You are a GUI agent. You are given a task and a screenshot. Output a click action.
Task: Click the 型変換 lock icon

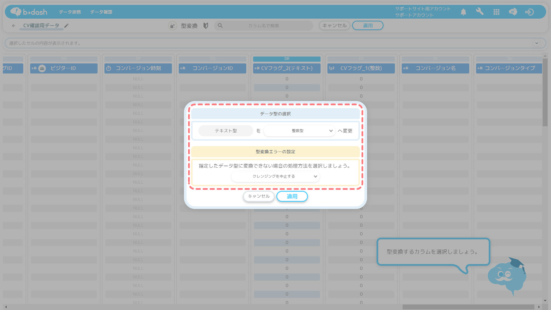click(173, 26)
